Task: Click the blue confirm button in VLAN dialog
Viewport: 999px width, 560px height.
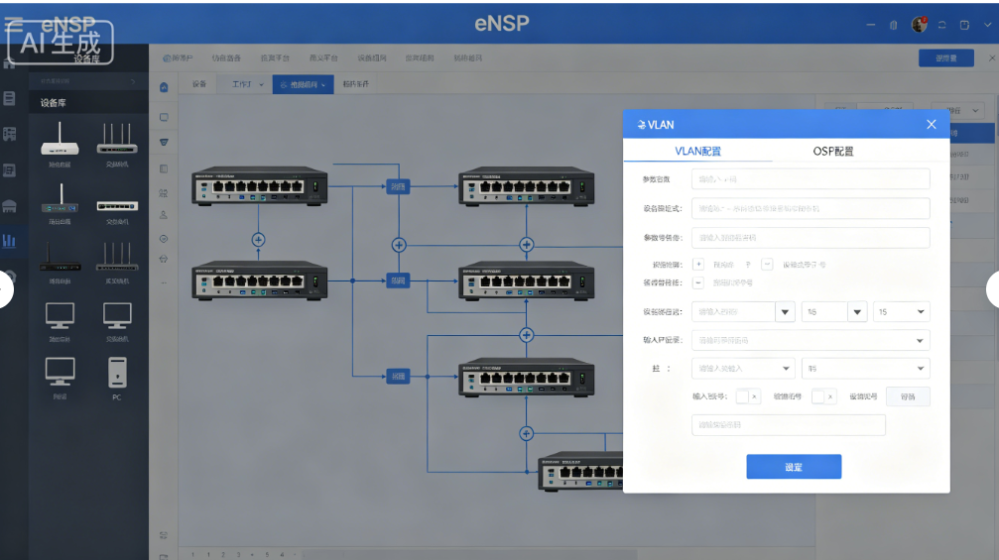Action: (x=793, y=467)
